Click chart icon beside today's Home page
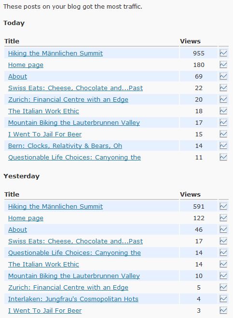This screenshot has width=233, height=318. click(x=223, y=65)
